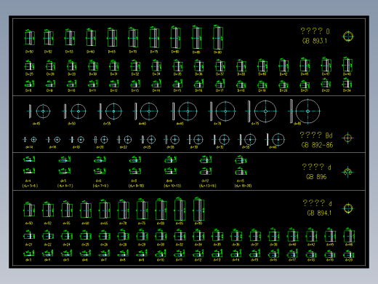
Task: Pick the D=50 retaining ring in GB 893.1
Action: [x=30, y=38]
